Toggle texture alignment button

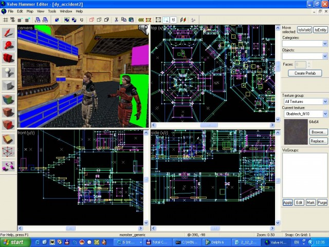(183, 20)
